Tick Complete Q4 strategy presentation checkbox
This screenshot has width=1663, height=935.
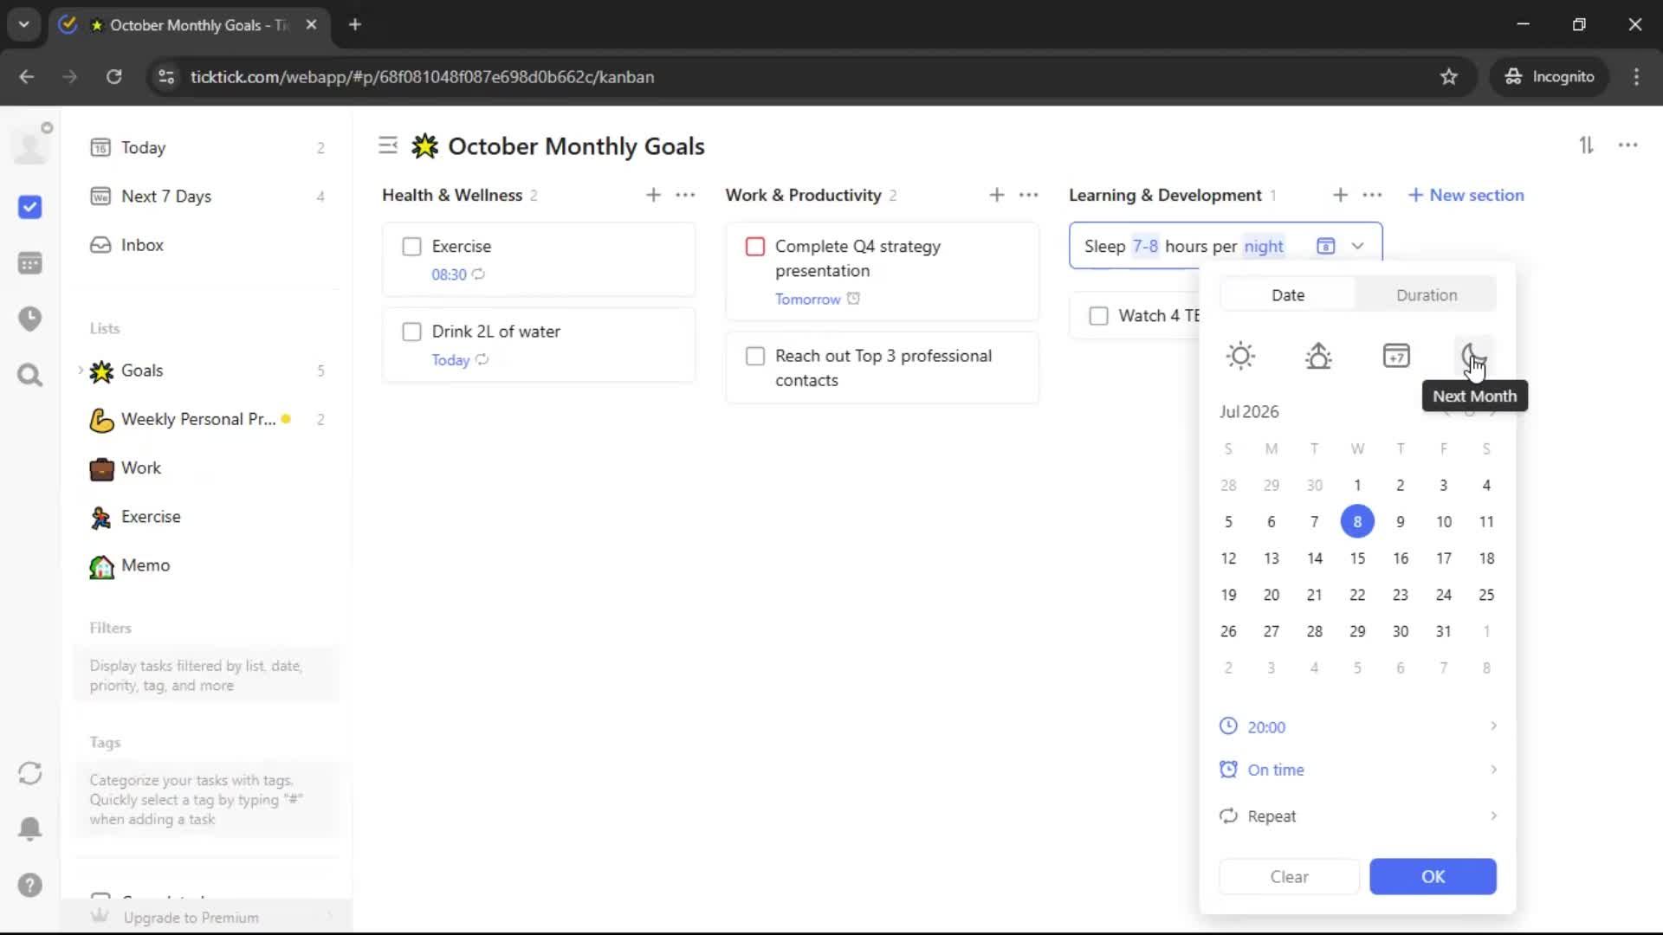755,247
